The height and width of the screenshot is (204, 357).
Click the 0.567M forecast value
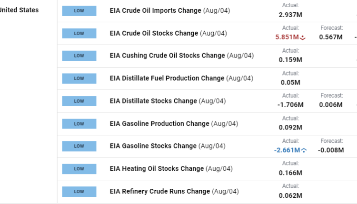pyautogui.click(x=331, y=37)
